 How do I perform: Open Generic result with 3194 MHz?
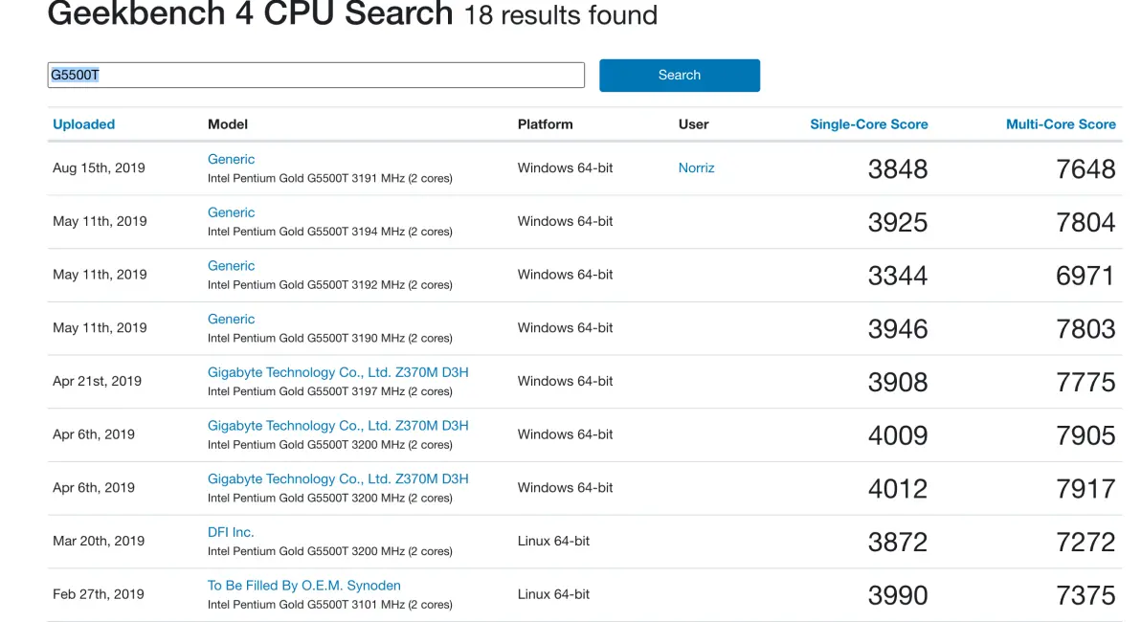coord(231,212)
